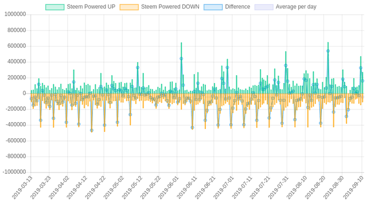Select the 400000 y-axis label
Image resolution: width=367 pixels, height=207 pixels.
click(x=17, y=62)
